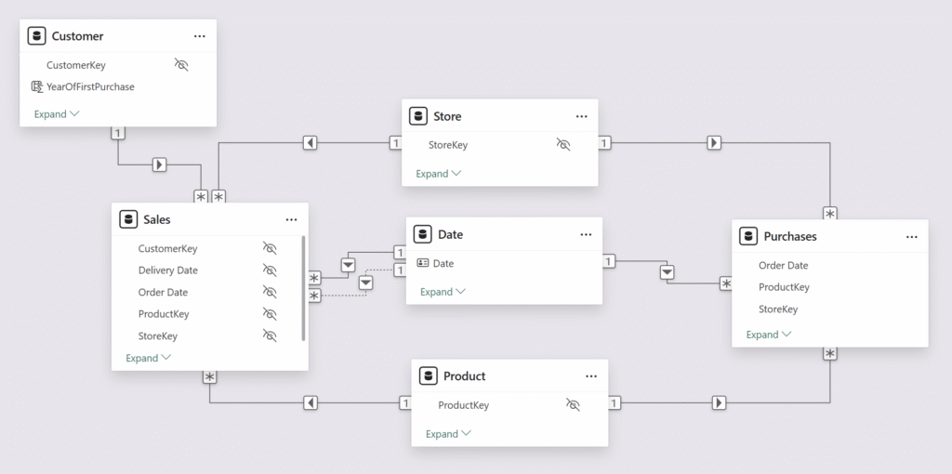Screen dimensions: 952x474
Task: Click filter arrow between Product and Sales
Action: pos(311,403)
